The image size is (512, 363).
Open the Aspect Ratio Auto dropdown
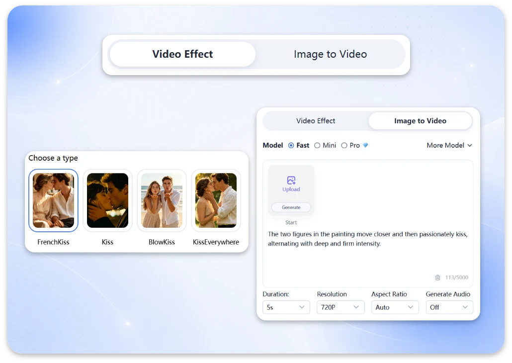(395, 307)
